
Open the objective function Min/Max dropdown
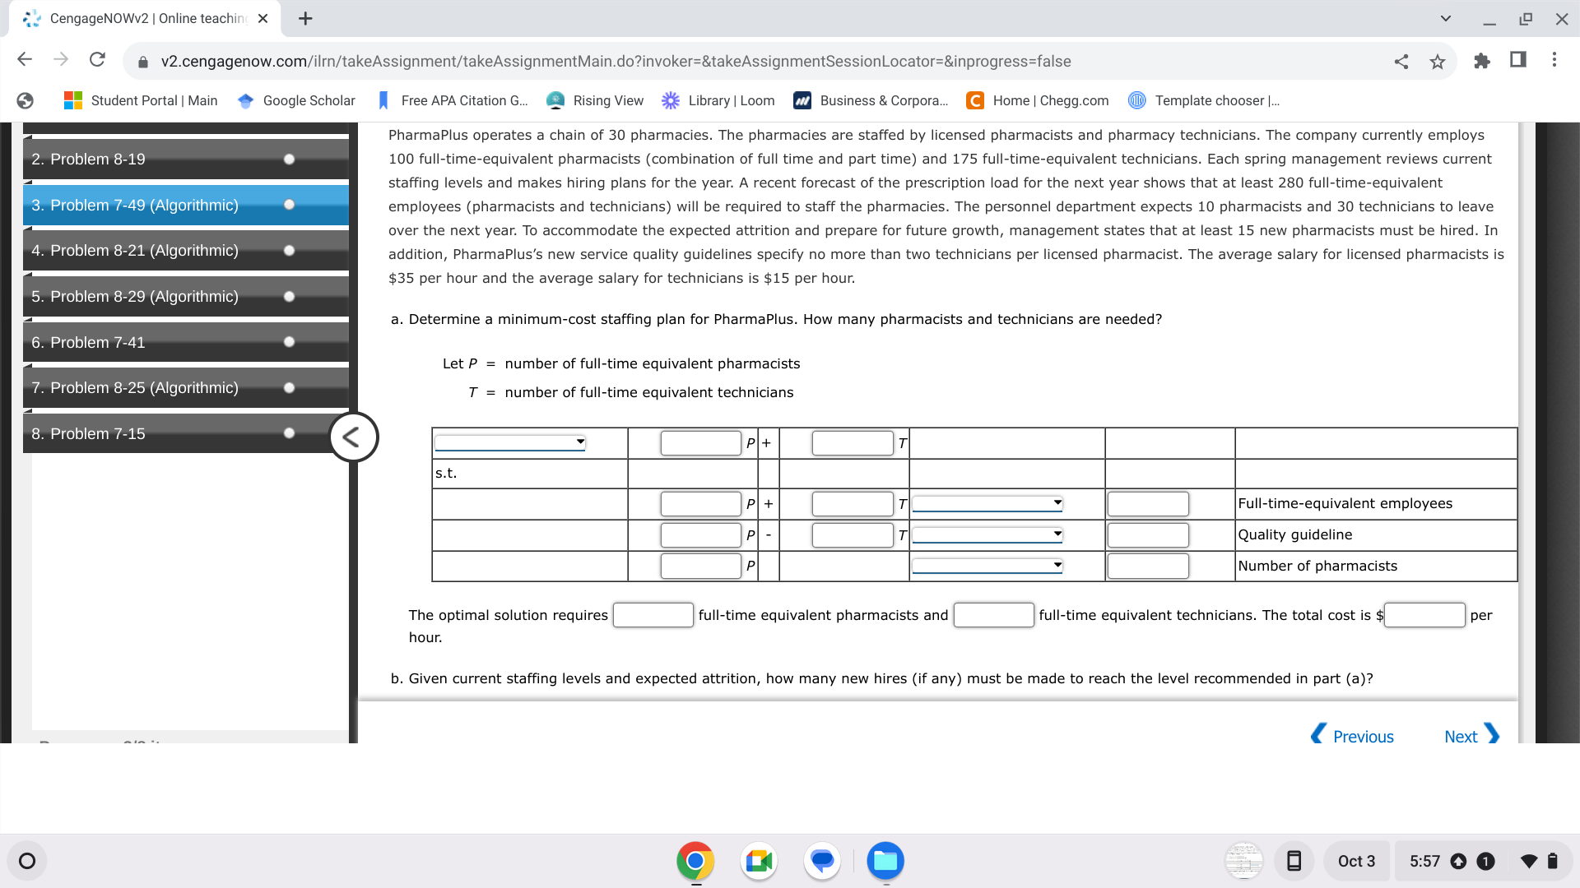(x=510, y=442)
